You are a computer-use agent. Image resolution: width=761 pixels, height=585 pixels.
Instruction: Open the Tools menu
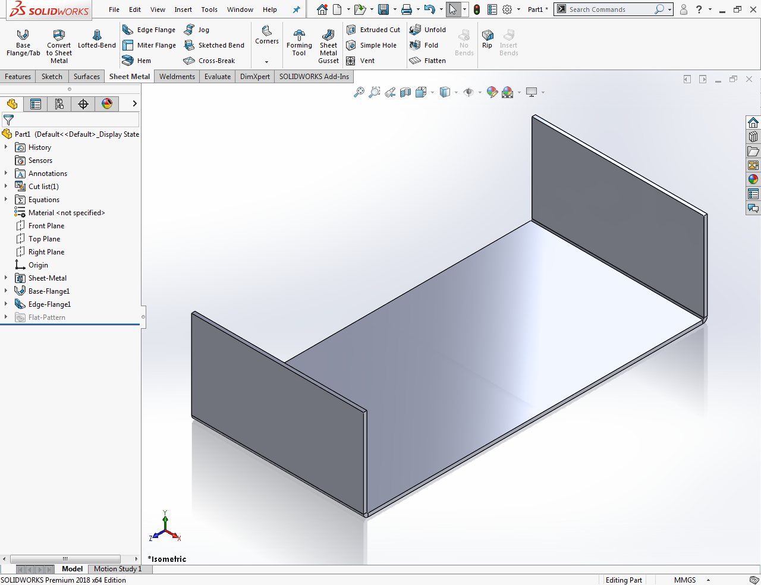(x=209, y=10)
